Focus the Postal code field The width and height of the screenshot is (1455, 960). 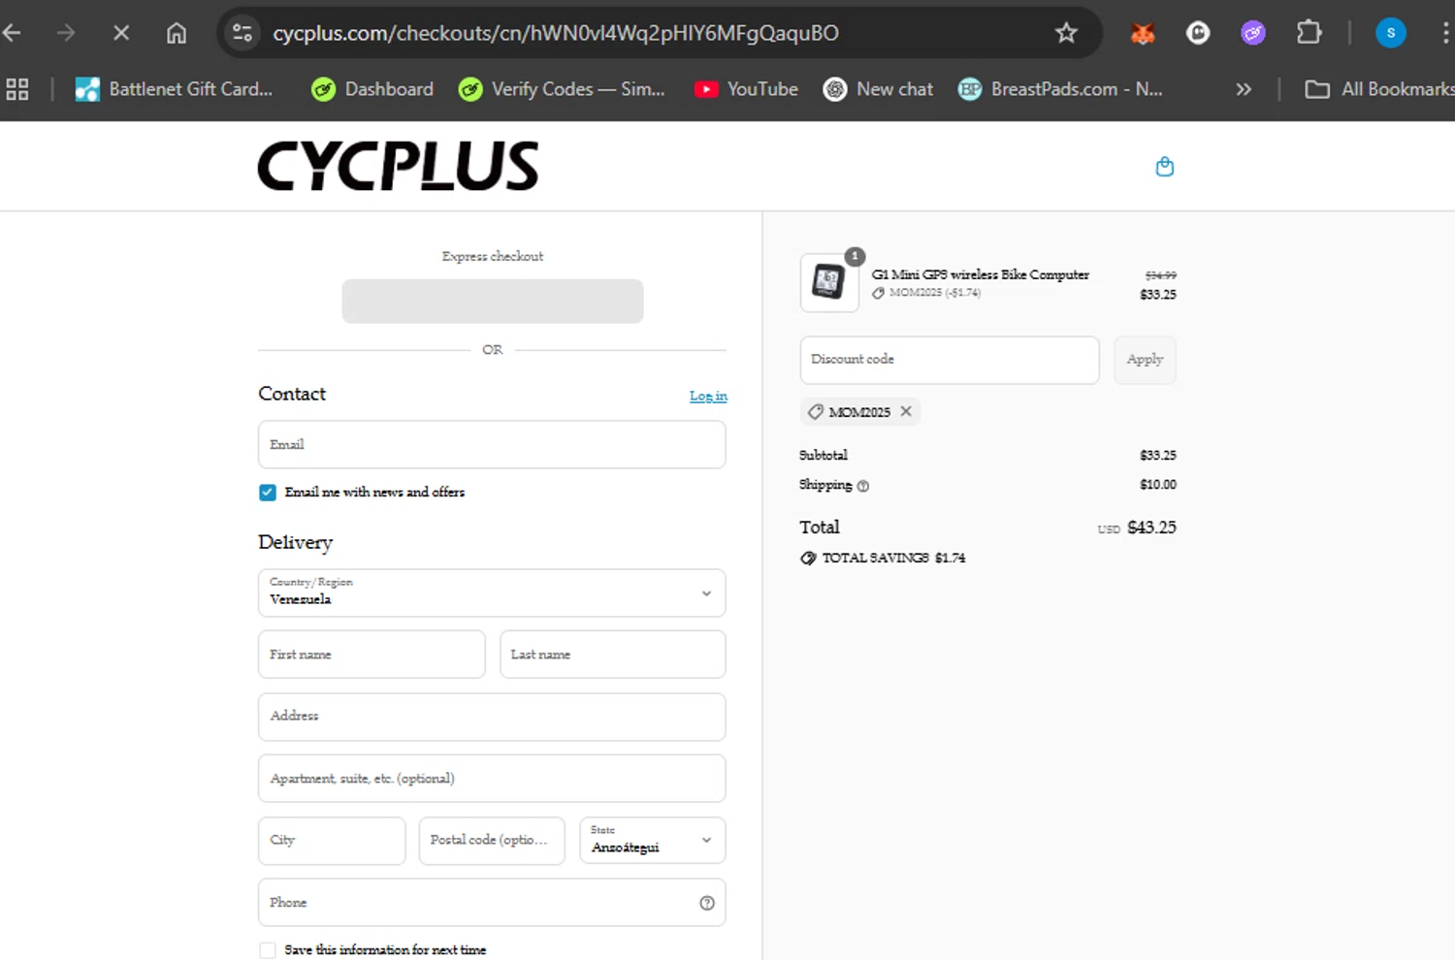(492, 841)
